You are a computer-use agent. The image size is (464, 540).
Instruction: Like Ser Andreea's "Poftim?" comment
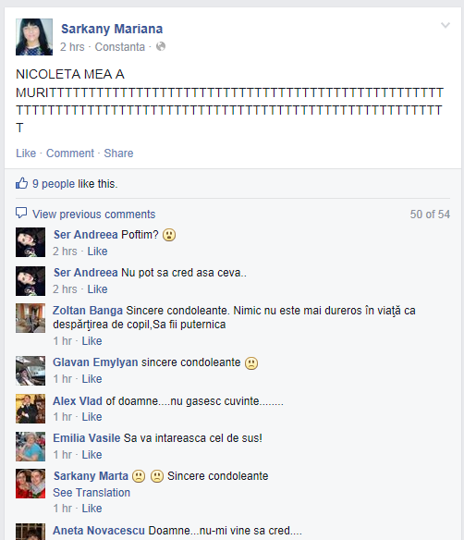(97, 252)
